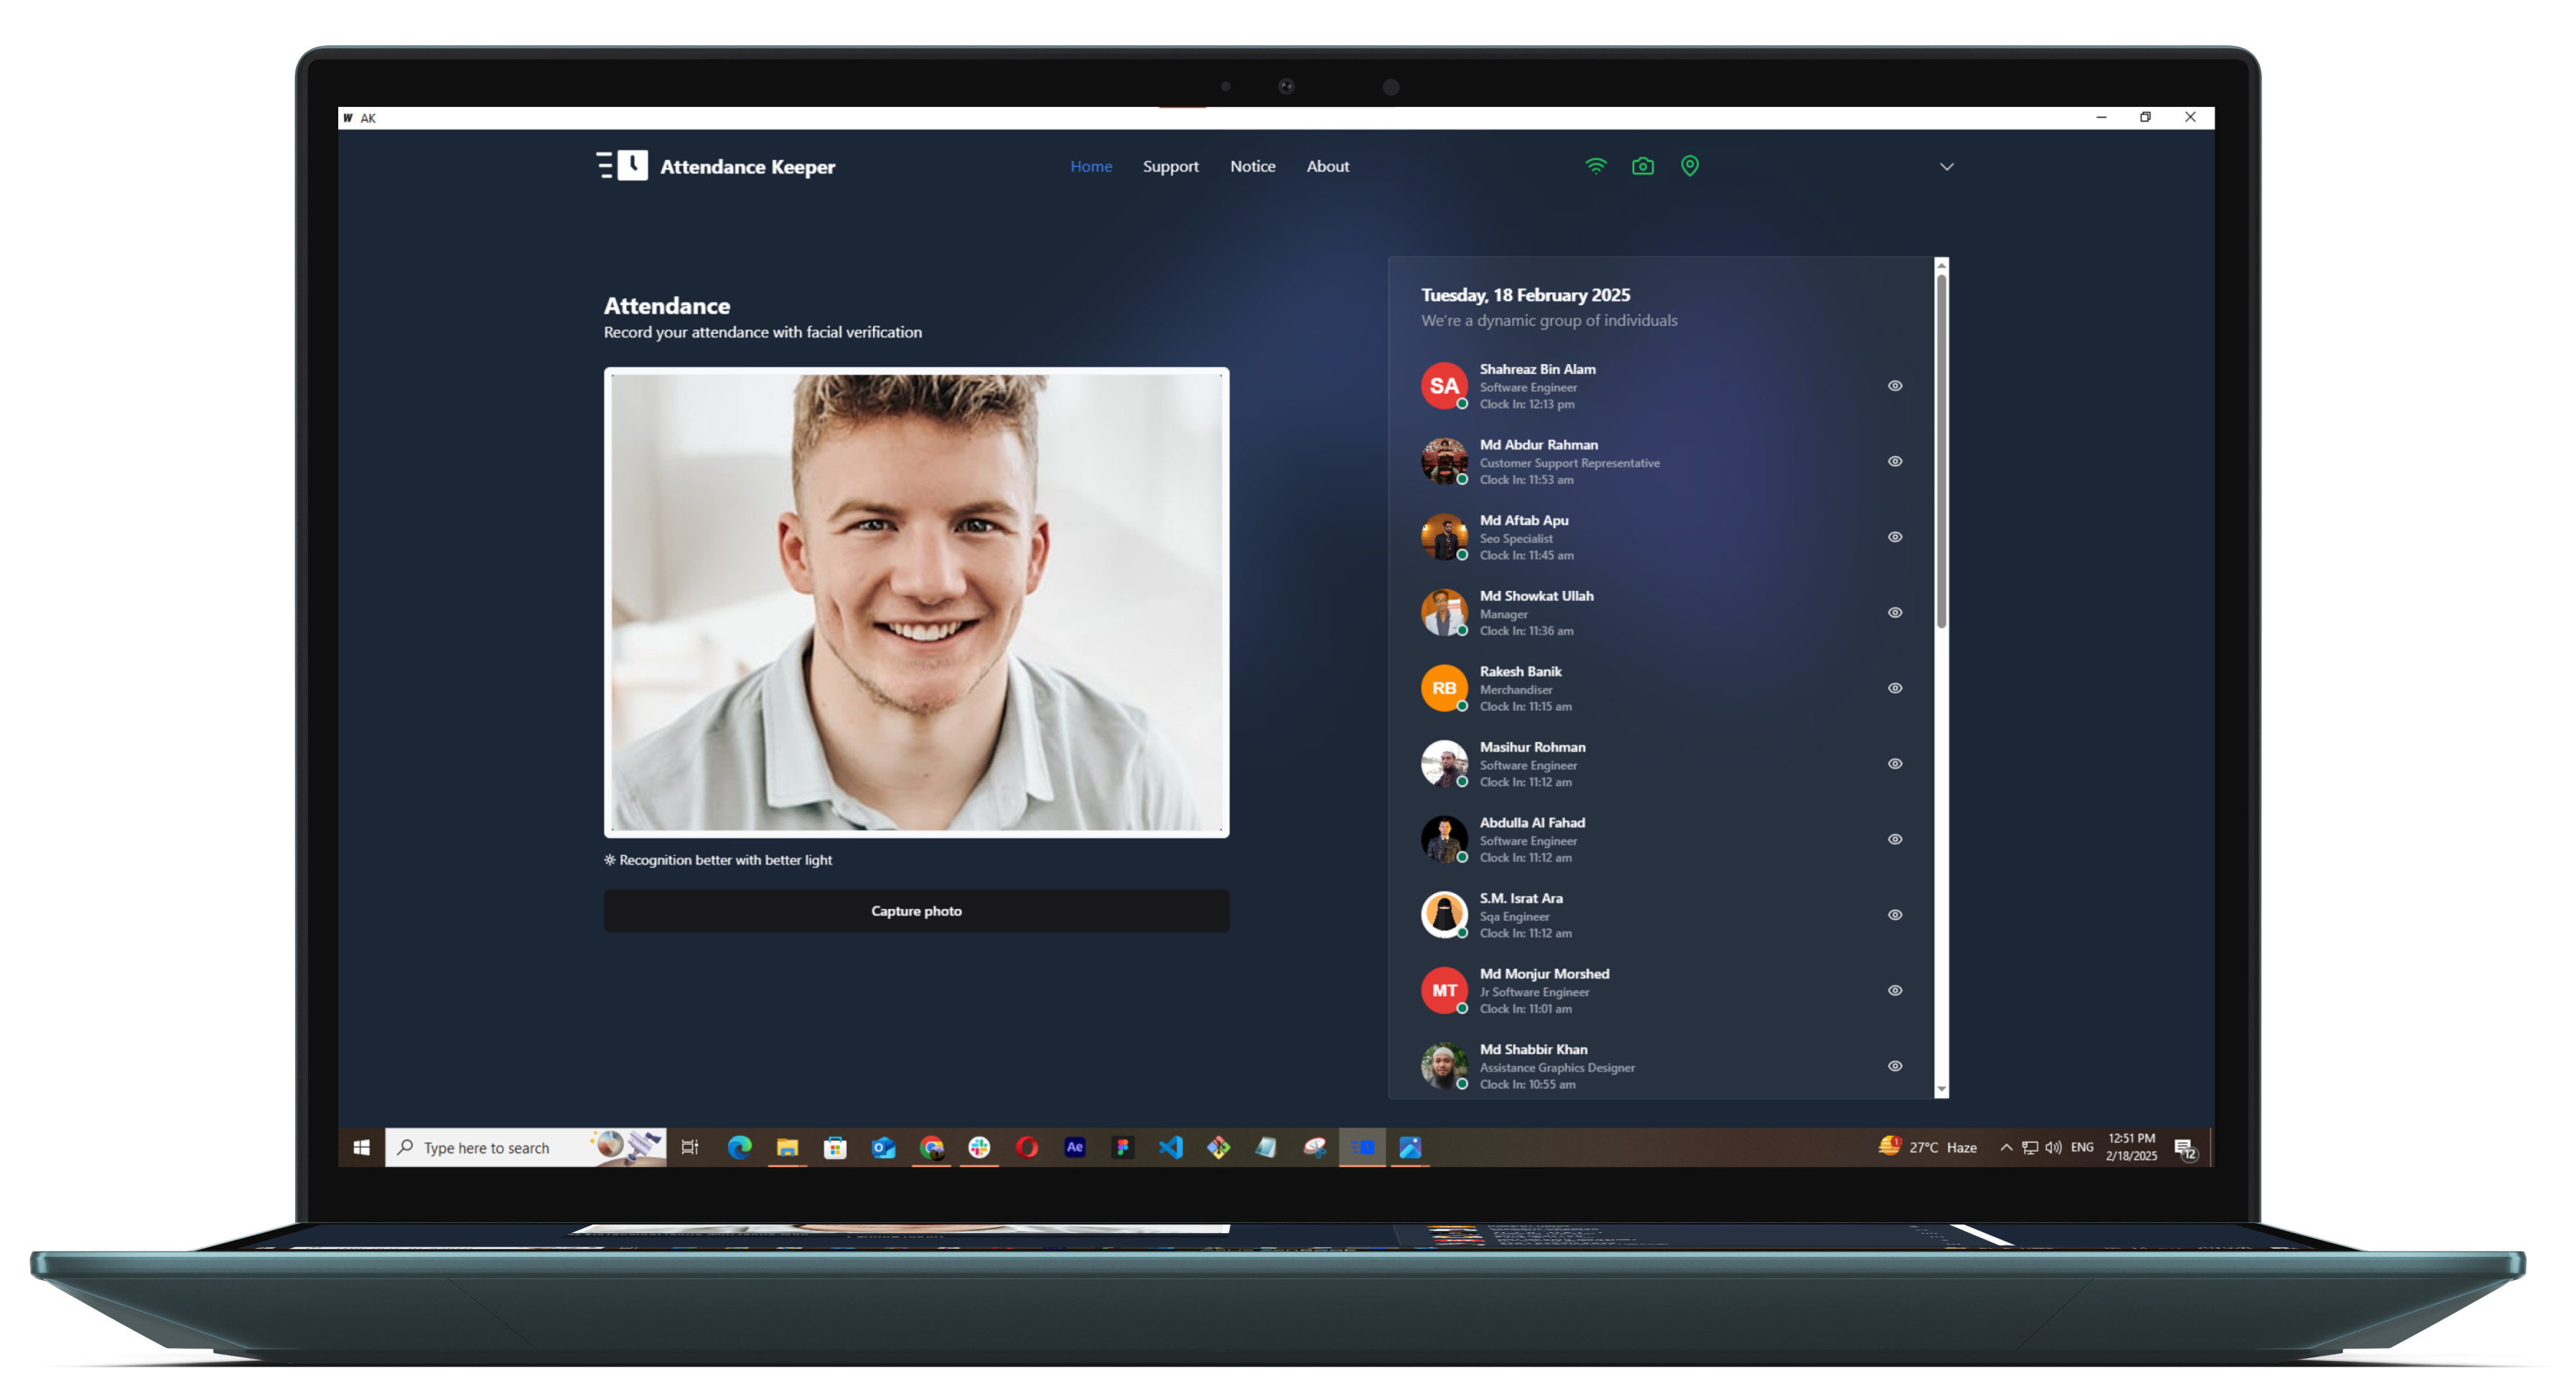
Task: Click the Home navigation menu item
Action: click(x=1090, y=167)
